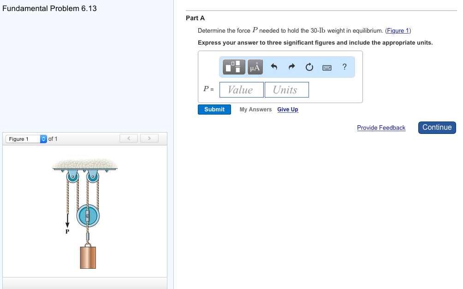Image resolution: width=463 pixels, height=289 pixels.
Task: Click the question mark help icon
Action: (344, 67)
